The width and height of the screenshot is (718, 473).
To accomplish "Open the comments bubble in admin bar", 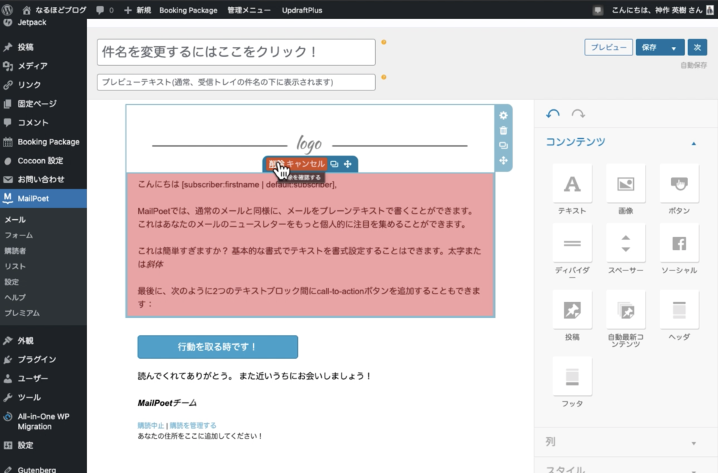I will pos(104,10).
